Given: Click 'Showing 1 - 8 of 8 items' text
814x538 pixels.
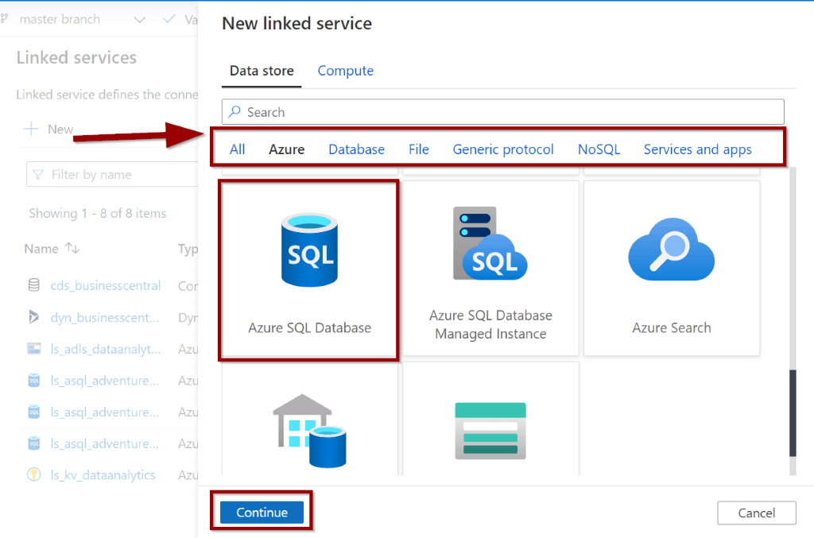Looking at the screenshot, I should tap(98, 213).
